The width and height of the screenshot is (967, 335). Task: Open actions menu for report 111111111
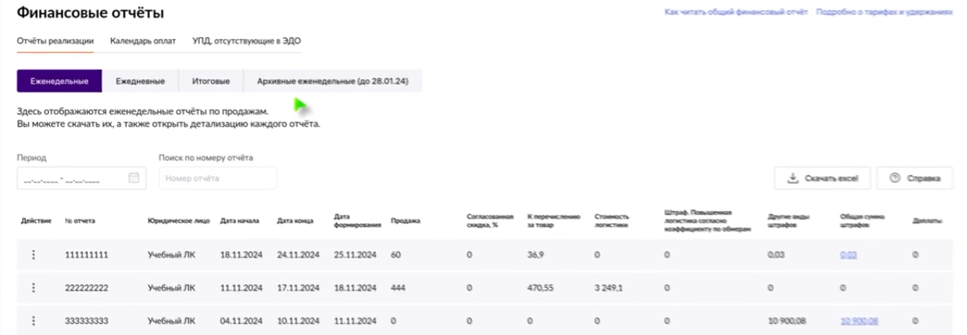(x=33, y=254)
